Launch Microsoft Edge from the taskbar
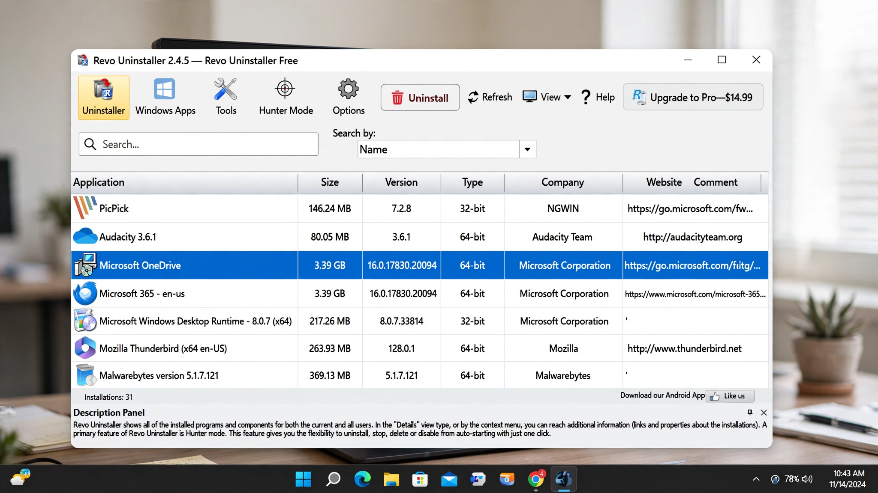This screenshot has width=878, height=493. click(362, 479)
